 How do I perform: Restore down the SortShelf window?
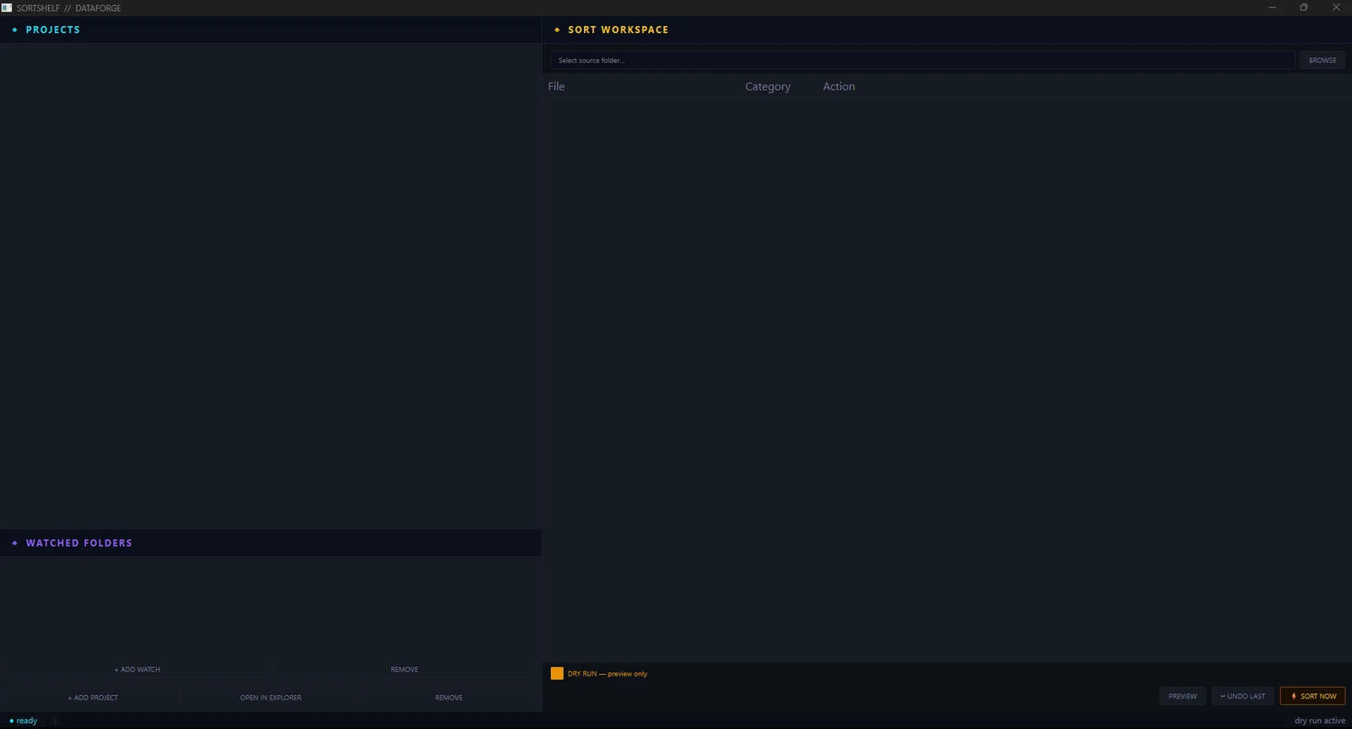[1304, 8]
